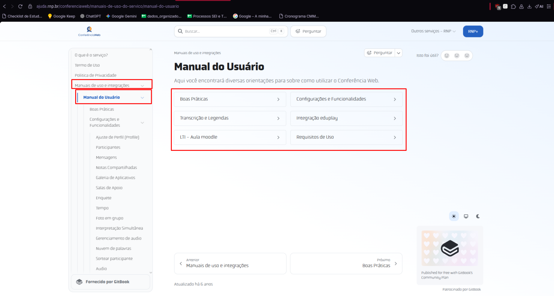Image resolution: width=554 pixels, height=296 pixels.
Task: Switch to dark theme moon icon
Action: click(478, 216)
